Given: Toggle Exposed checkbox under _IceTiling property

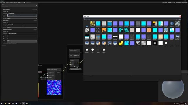Looking at the screenshot, I should point(7,22).
